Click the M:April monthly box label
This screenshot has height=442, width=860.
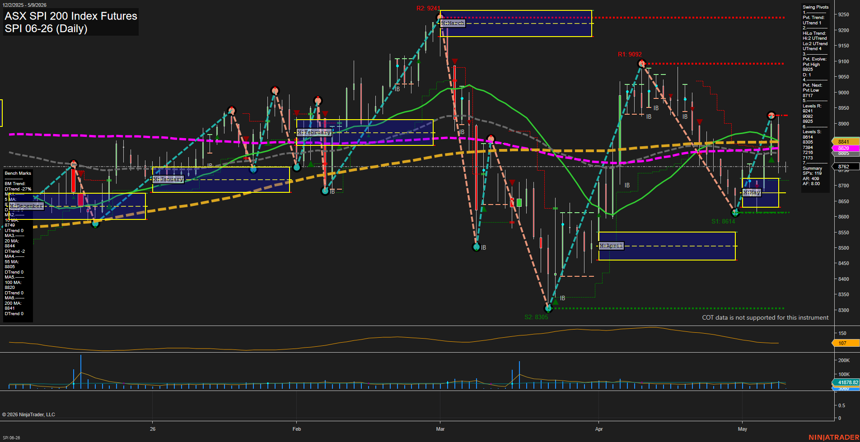point(611,246)
